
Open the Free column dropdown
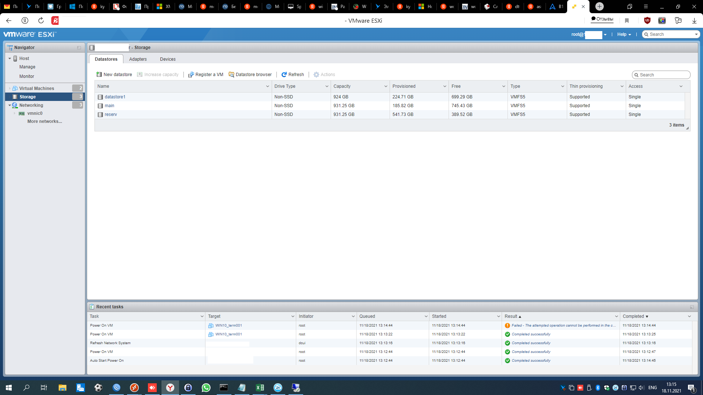(504, 86)
